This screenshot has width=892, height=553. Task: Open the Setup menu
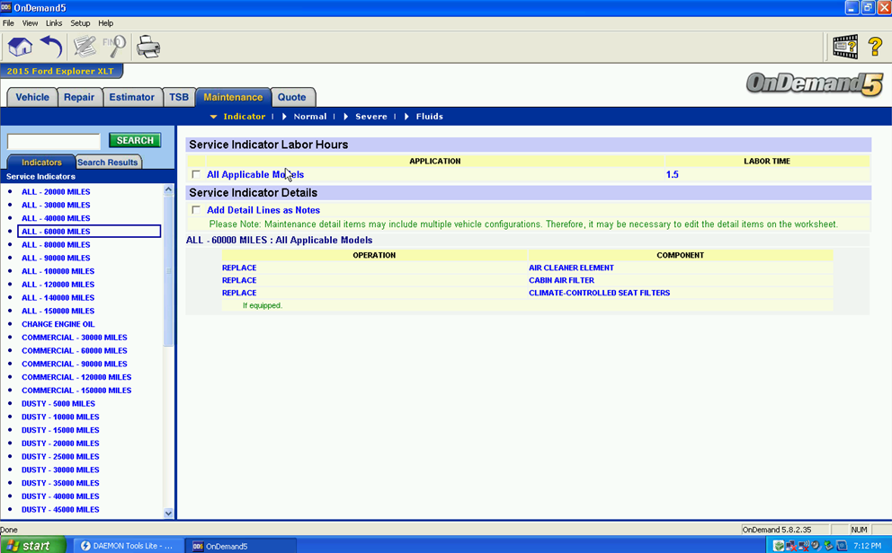80,23
